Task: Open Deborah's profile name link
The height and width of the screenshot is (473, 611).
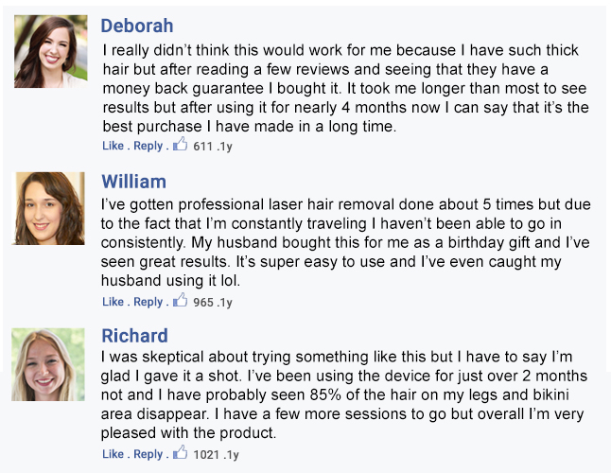Action: click(137, 26)
